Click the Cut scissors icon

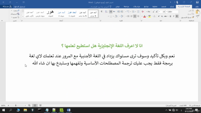tap(193, 10)
